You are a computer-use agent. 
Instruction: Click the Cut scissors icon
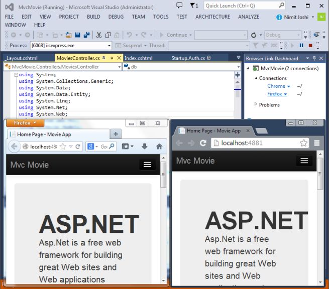[99, 35]
